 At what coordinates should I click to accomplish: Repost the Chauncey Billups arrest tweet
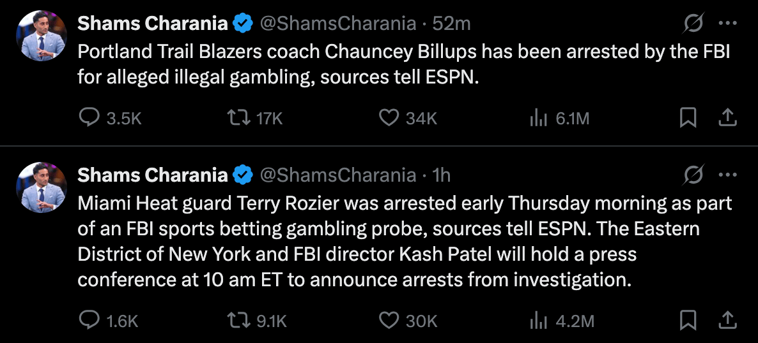[238, 117]
